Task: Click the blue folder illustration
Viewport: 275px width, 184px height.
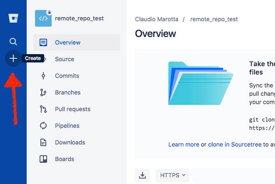Action: 200,83
